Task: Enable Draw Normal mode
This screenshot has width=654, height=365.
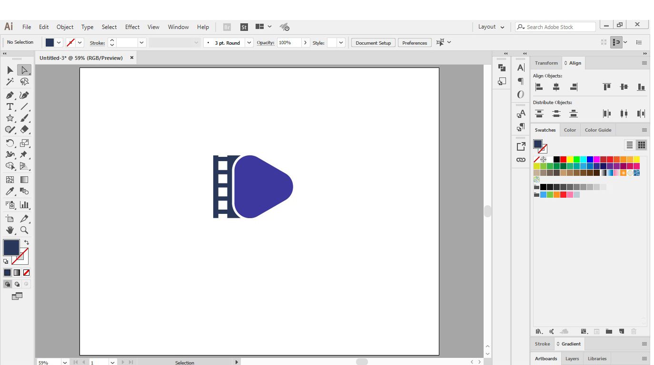Action: pyautogui.click(x=7, y=284)
